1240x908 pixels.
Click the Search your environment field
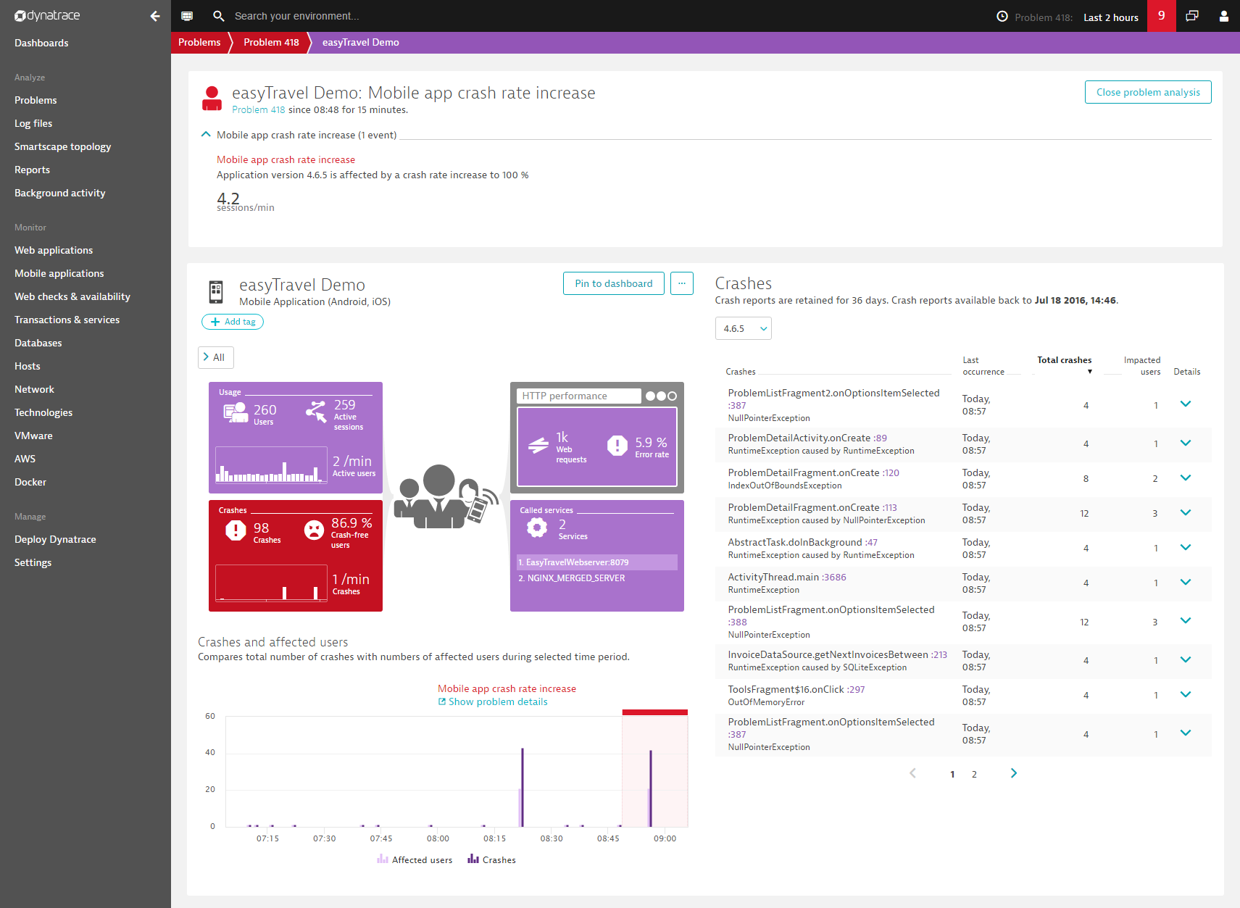pyautogui.click(x=297, y=16)
